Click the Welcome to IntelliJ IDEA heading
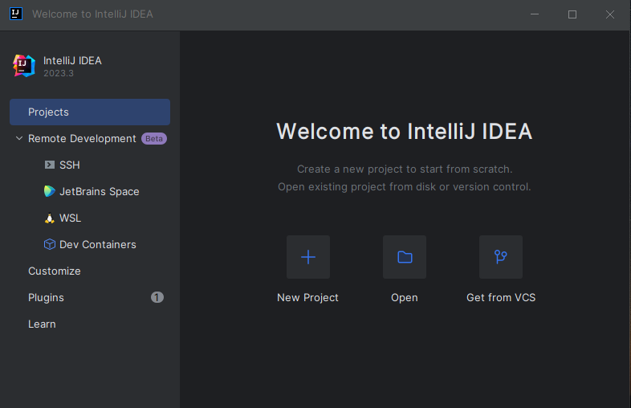 point(405,131)
